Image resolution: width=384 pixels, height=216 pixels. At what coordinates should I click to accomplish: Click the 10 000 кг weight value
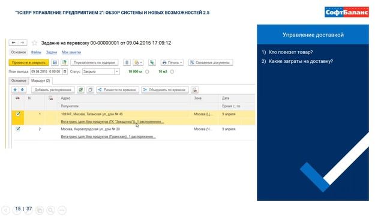[135, 71]
